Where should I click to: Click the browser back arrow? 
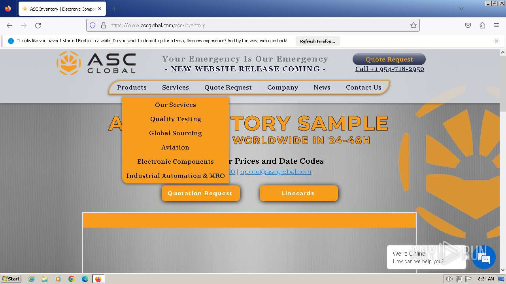point(9,25)
